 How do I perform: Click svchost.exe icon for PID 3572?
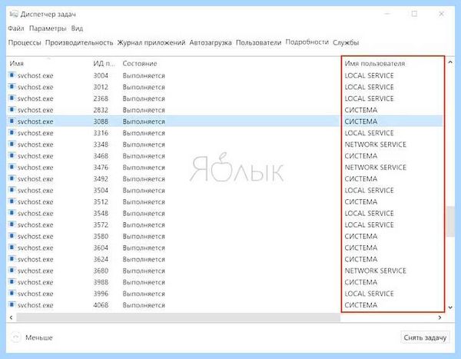click(x=12, y=224)
